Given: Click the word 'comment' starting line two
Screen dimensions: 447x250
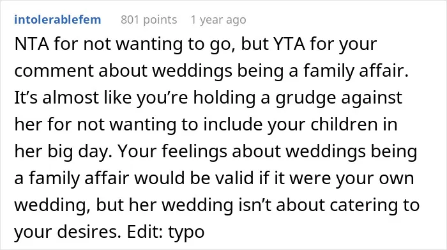Looking at the screenshot, I should tap(54, 71).
